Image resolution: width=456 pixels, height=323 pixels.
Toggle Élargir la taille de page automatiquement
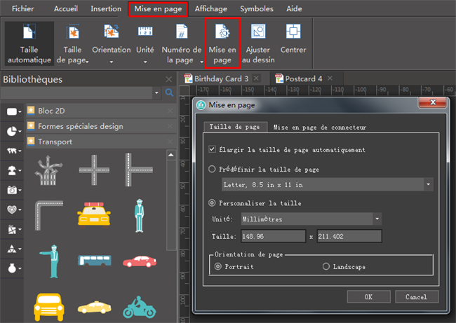pos(213,149)
